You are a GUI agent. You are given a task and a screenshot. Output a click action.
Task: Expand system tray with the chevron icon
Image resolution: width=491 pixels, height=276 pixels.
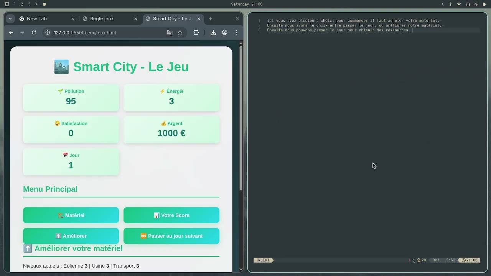point(443,4)
